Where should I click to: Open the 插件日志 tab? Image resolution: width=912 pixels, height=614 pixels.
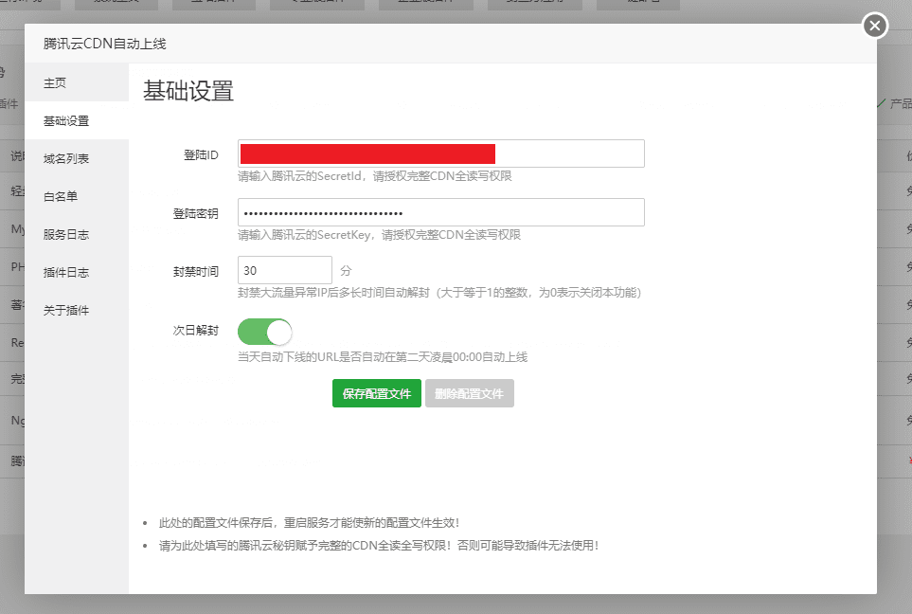pyautogui.click(x=77, y=272)
